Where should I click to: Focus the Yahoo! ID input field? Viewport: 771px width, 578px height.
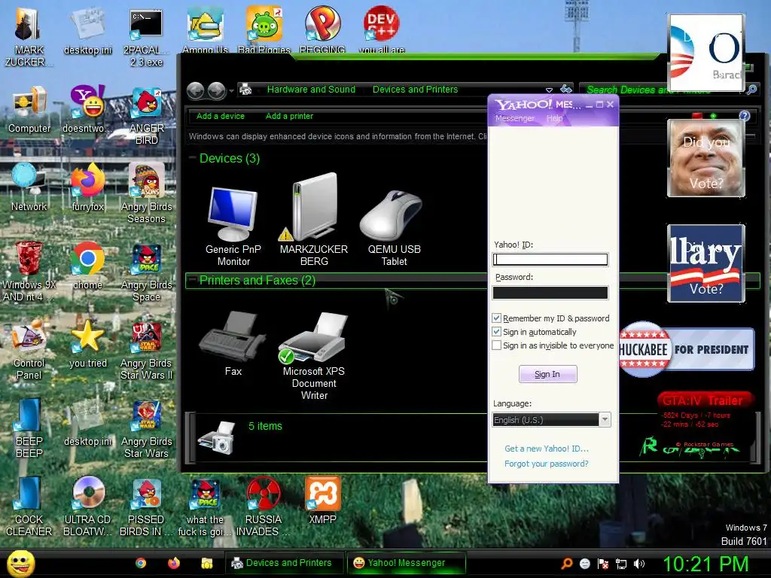550,260
